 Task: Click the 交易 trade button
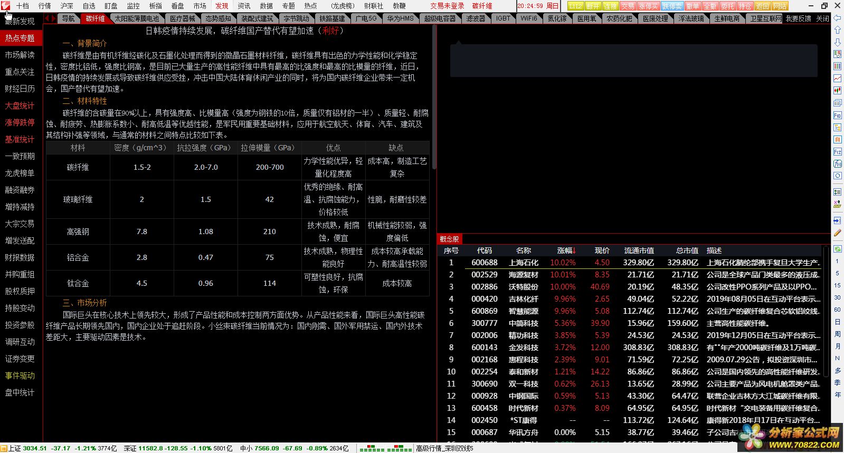tap(628, 6)
